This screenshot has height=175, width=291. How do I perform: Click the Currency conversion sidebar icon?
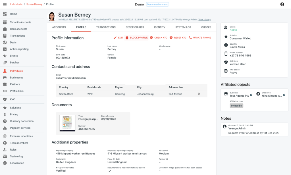(x=5, y=121)
